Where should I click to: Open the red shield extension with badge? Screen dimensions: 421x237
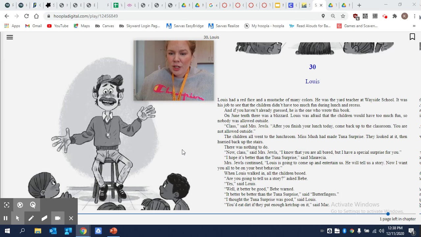tap(356, 16)
